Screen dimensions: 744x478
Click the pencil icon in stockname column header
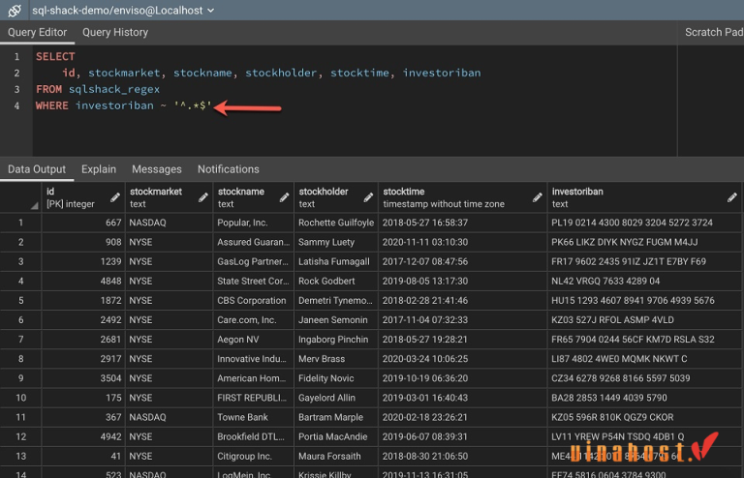coord(284,197)
